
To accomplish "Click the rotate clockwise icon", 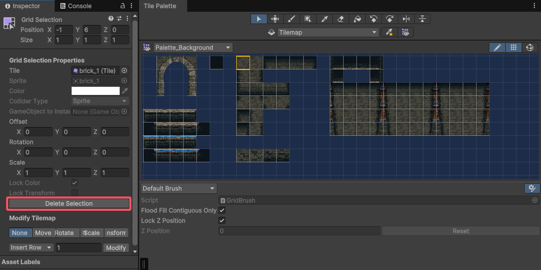I will [x=390, y=19].
